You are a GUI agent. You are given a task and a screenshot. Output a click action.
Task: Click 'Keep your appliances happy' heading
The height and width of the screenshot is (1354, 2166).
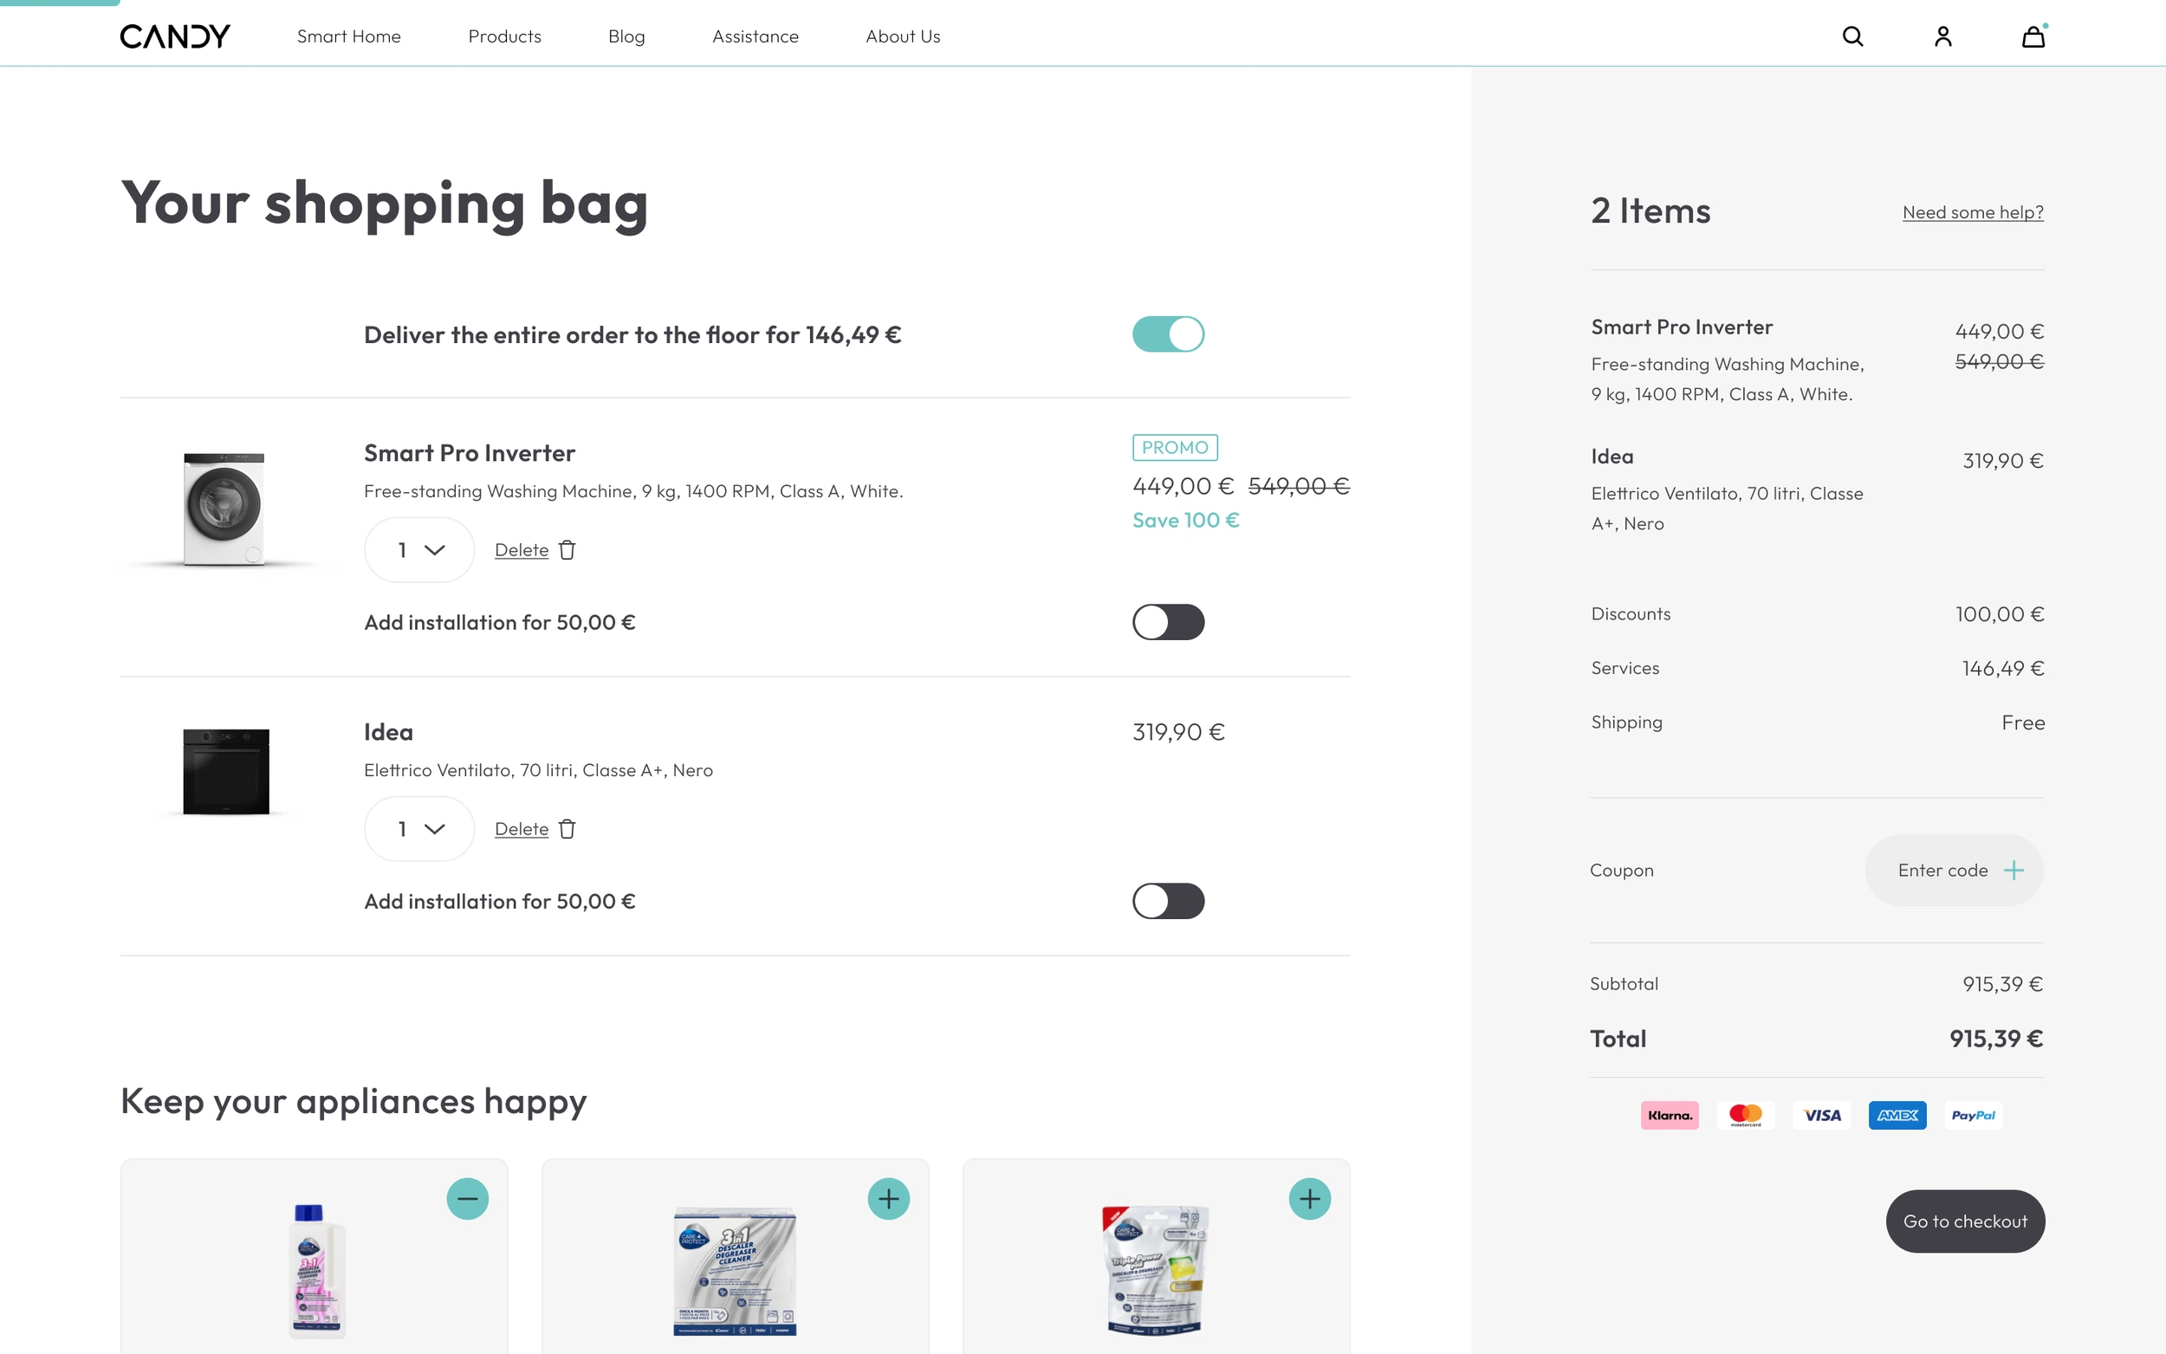tap(353, 1101)
